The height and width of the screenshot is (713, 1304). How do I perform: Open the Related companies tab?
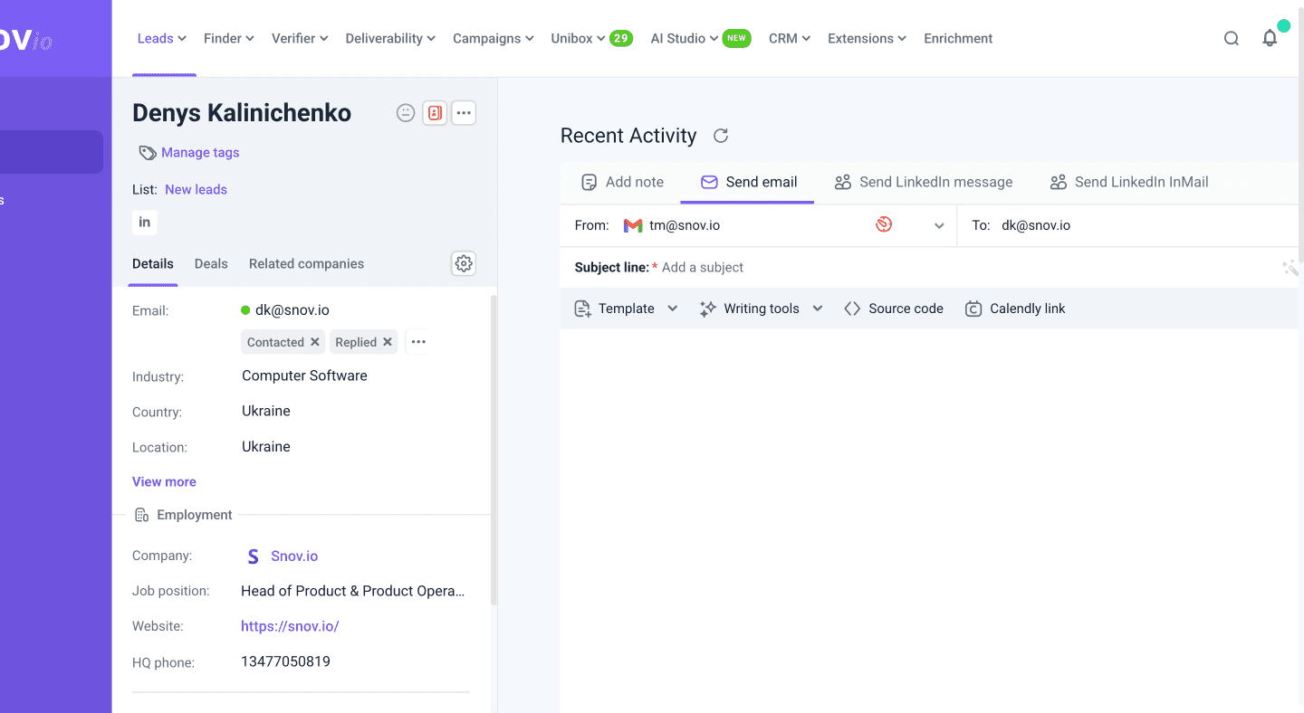point(306,263)
